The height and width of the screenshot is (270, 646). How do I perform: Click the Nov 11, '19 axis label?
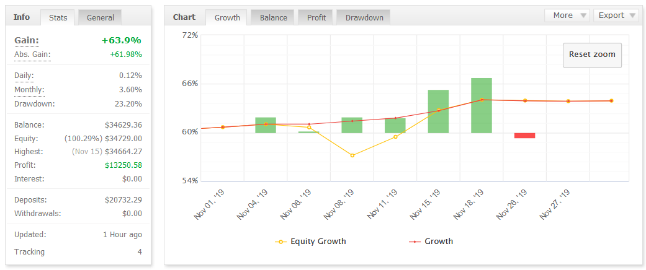coord(383,204)
